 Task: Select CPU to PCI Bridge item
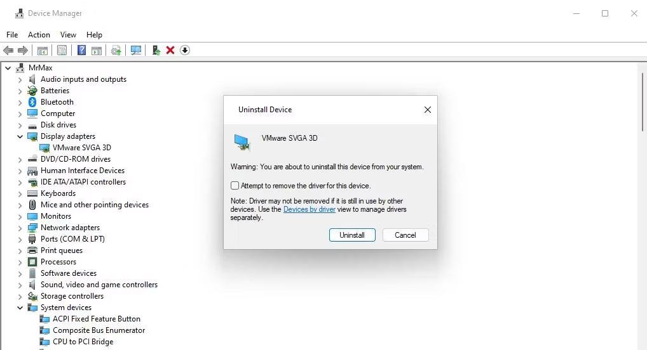[83, 342]
